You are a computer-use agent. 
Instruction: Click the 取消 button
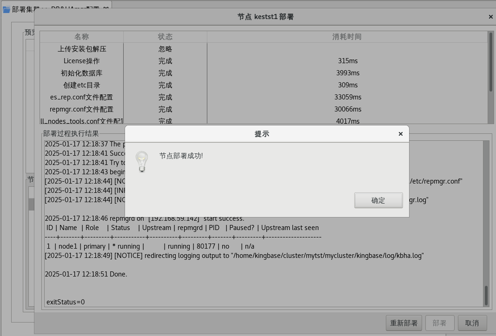click(x=472, y=323)
